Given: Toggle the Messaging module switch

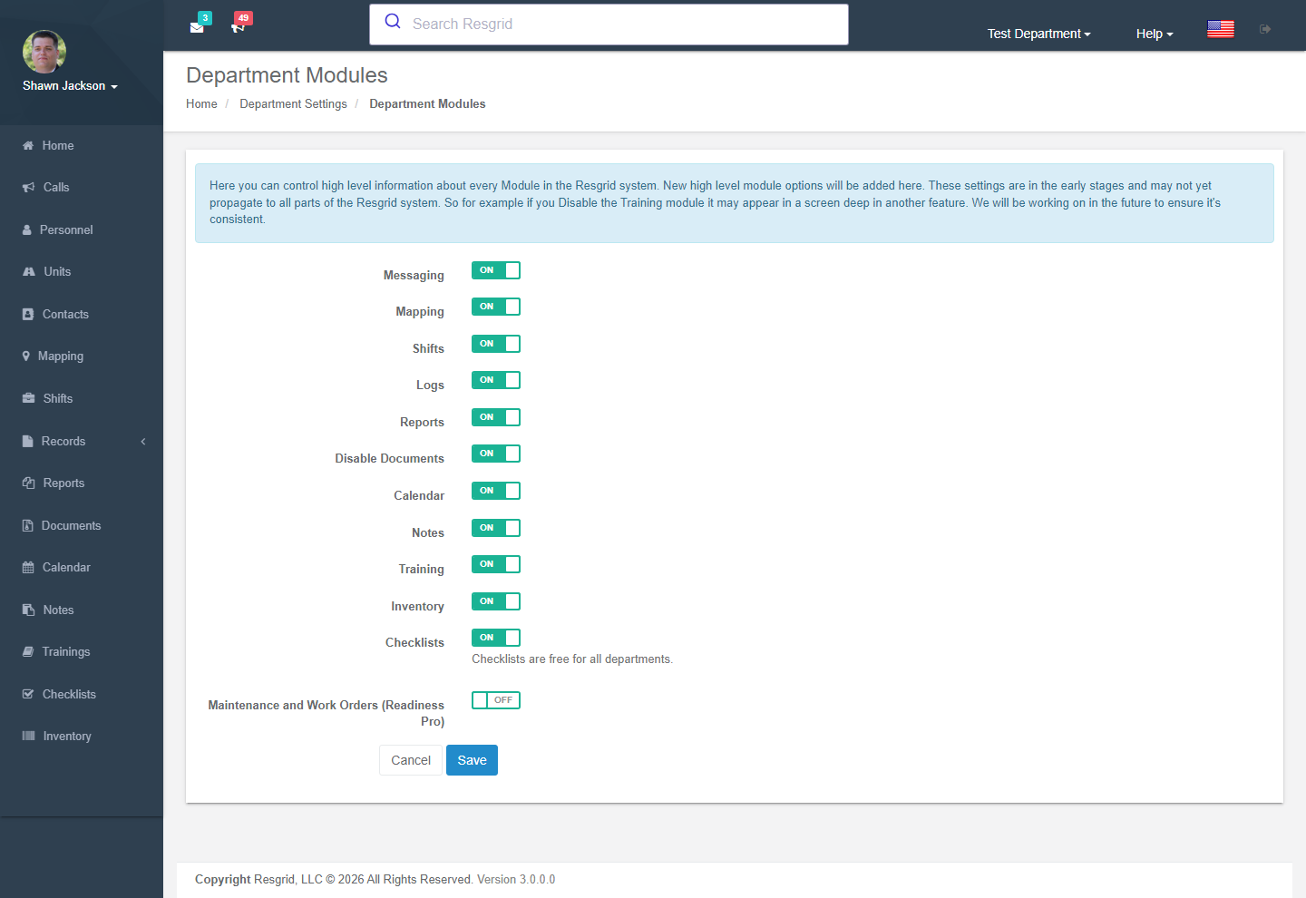Looking at the screenshot, I should (496, 270).
